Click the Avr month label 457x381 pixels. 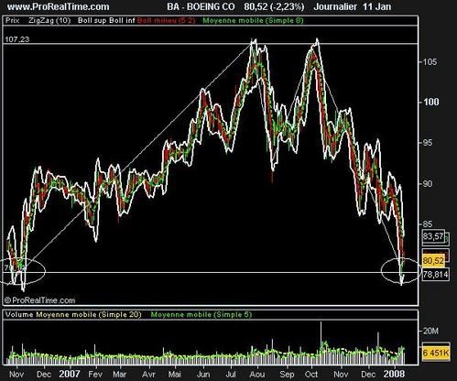tap(148, 375)
